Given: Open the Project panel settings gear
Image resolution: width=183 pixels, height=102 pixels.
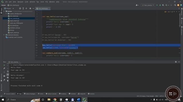Looking at the screenshot, I should coord(30,8).
